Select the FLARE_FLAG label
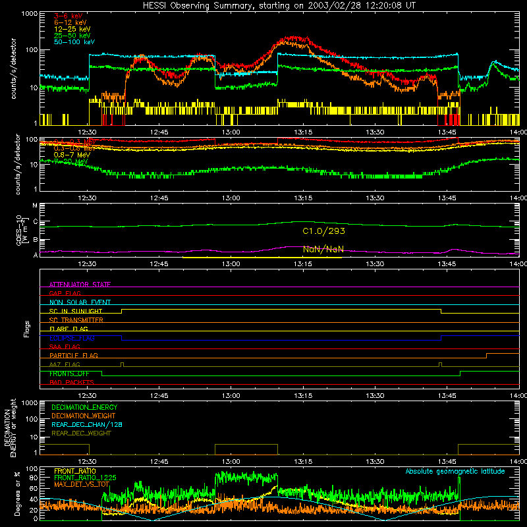 (x=69, y=329)
